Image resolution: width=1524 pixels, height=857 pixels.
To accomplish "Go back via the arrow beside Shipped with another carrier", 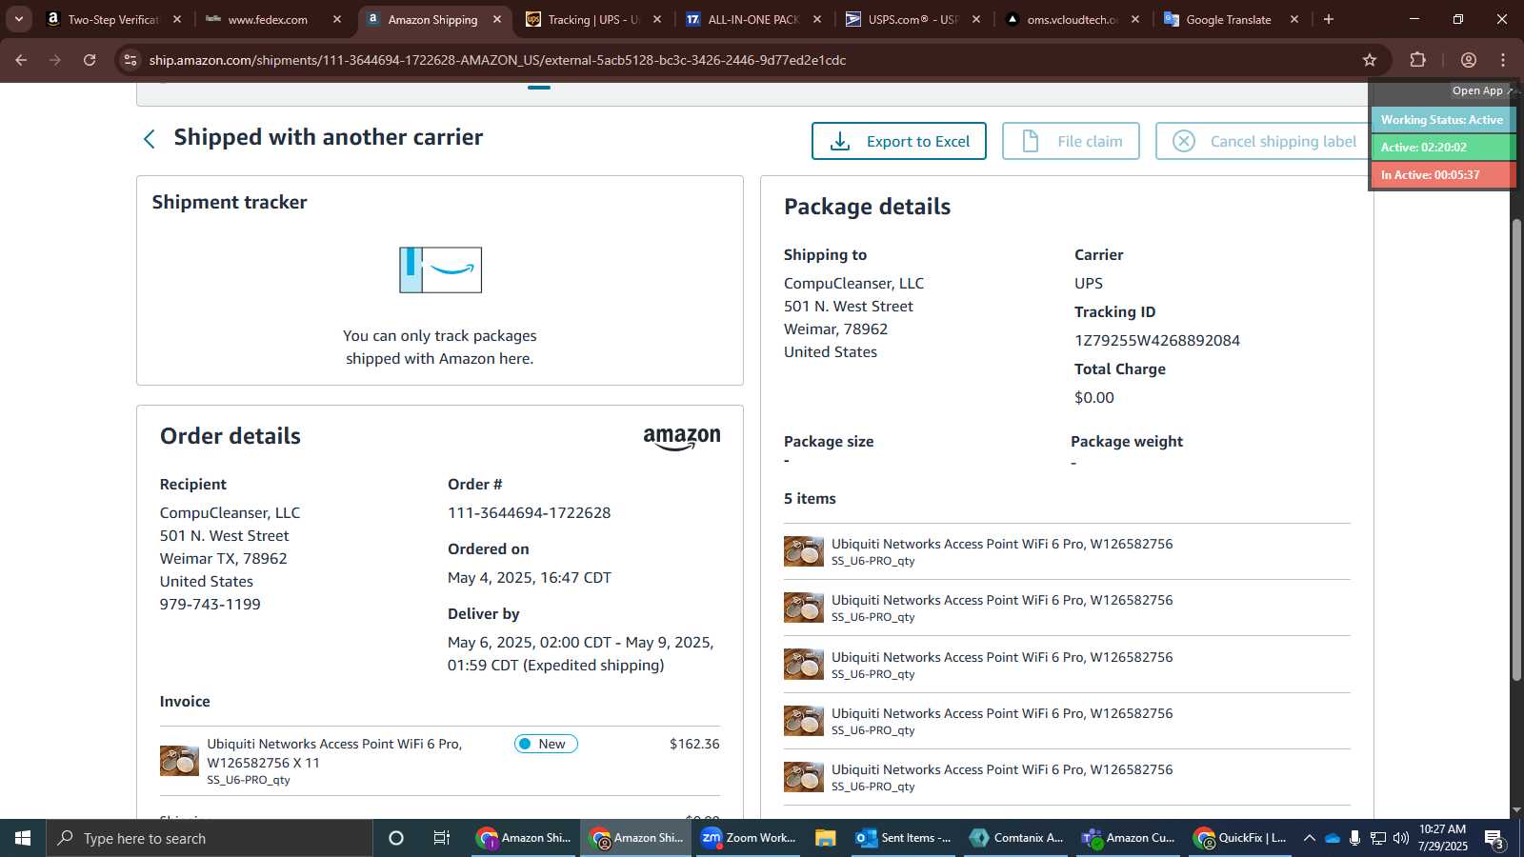I will pyautogui.click(x=150, y=139).
